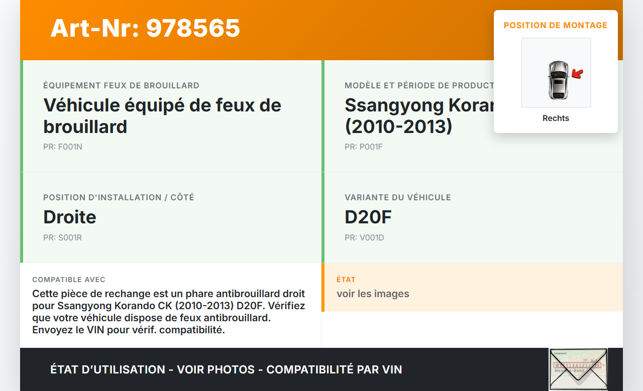Select the ÉQUIPEMENT FEUX DE BROUILLARD label

(x=121, y=85)
